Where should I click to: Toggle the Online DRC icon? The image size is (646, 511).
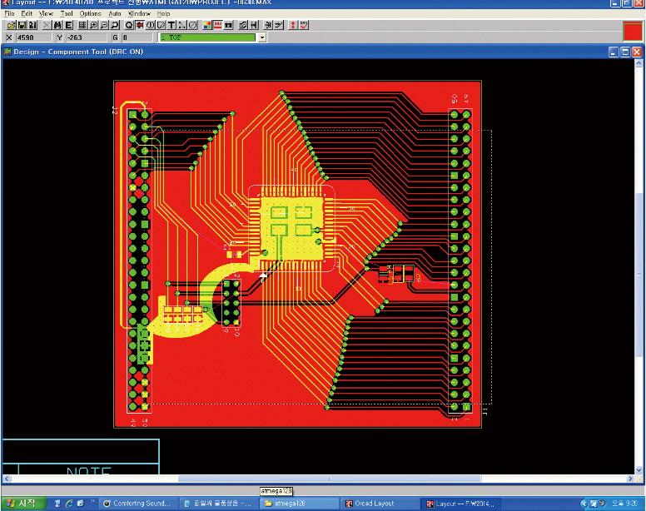tap(218, 25)
